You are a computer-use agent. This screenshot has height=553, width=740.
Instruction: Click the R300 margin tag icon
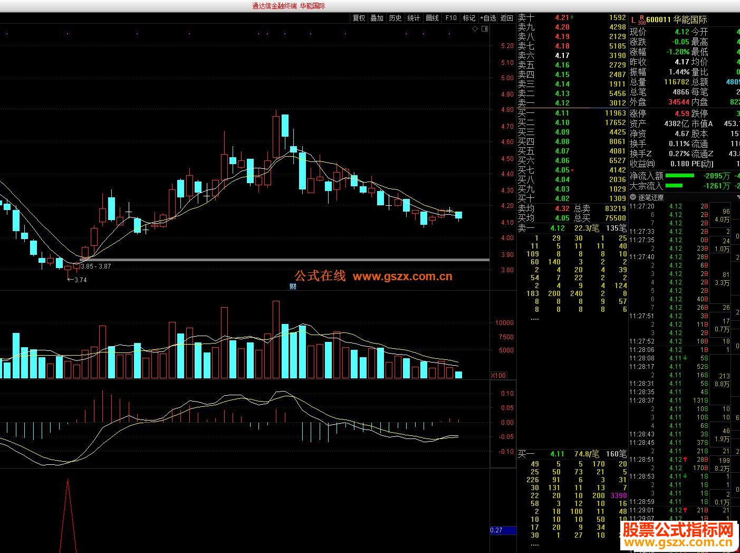(x=641, y=20)
